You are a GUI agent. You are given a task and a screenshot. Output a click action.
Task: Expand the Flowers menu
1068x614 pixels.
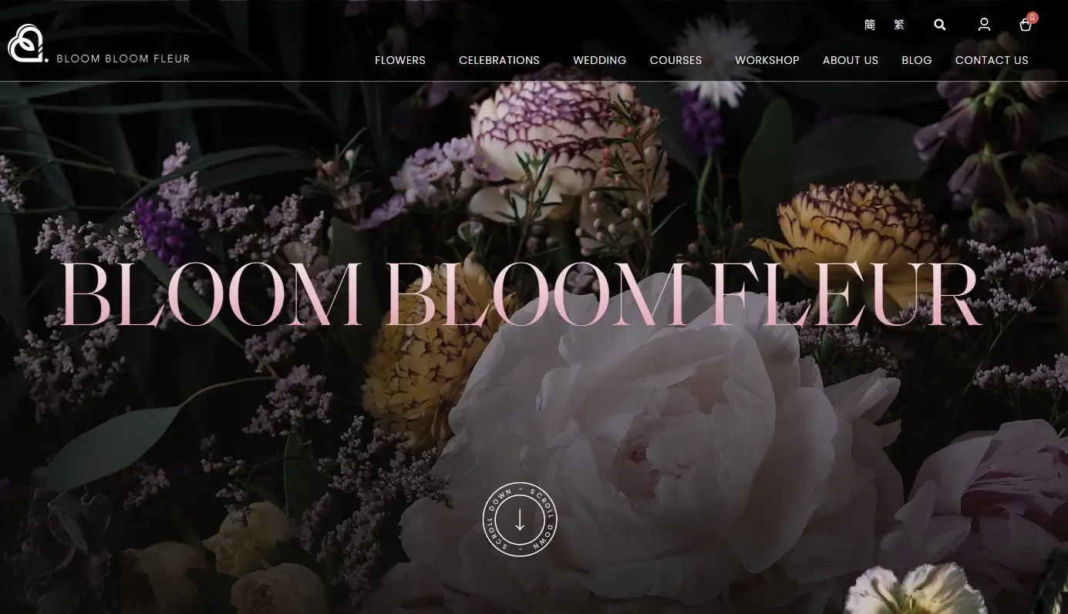[400, 60]
